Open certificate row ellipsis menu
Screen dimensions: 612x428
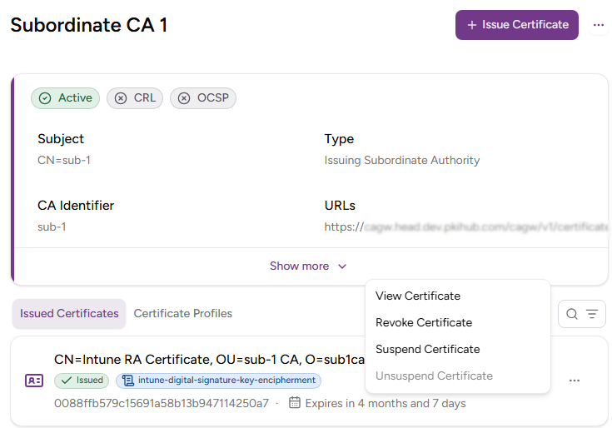(x=574, y=381)
